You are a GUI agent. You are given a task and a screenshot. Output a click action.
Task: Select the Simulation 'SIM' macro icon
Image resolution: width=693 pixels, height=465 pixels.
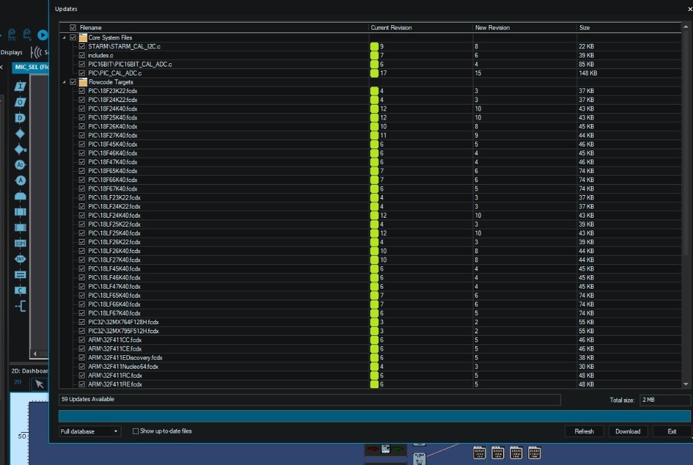point(20,243)
